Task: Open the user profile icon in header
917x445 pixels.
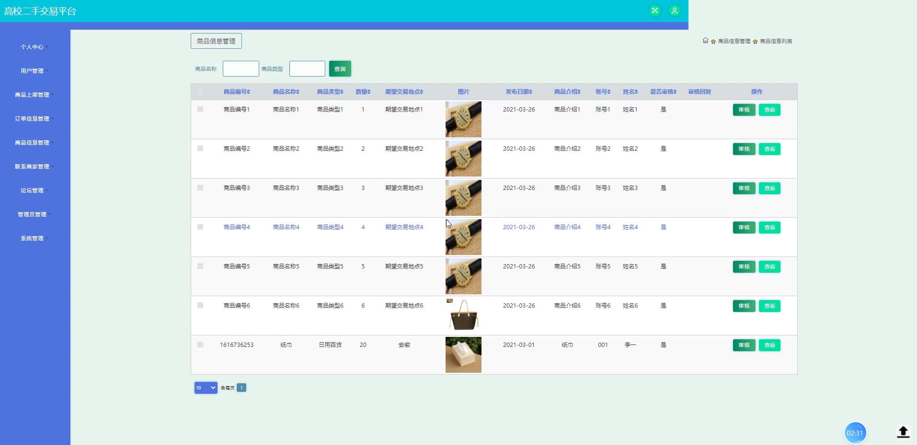Action: tap(674, 11)
